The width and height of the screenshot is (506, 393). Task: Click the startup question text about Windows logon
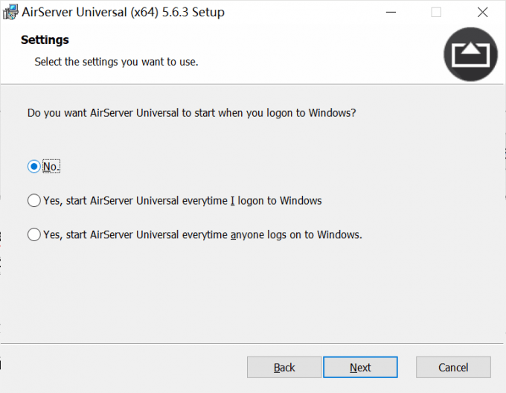(192, 113)
